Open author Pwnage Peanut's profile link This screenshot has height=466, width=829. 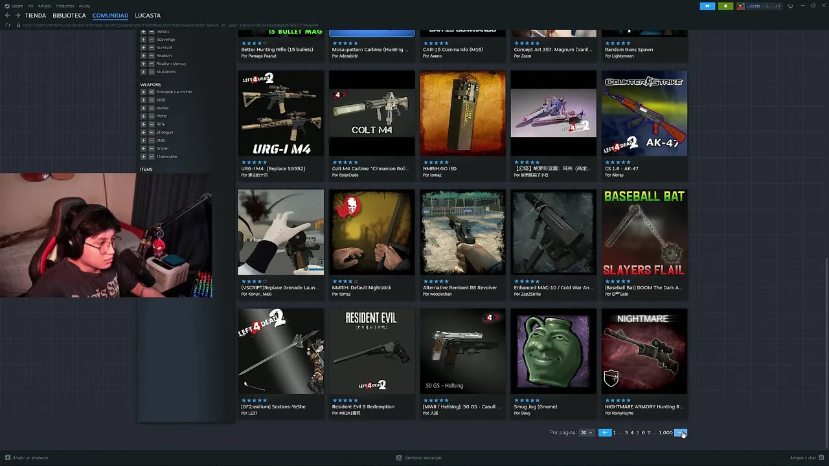tap(262, 56)
